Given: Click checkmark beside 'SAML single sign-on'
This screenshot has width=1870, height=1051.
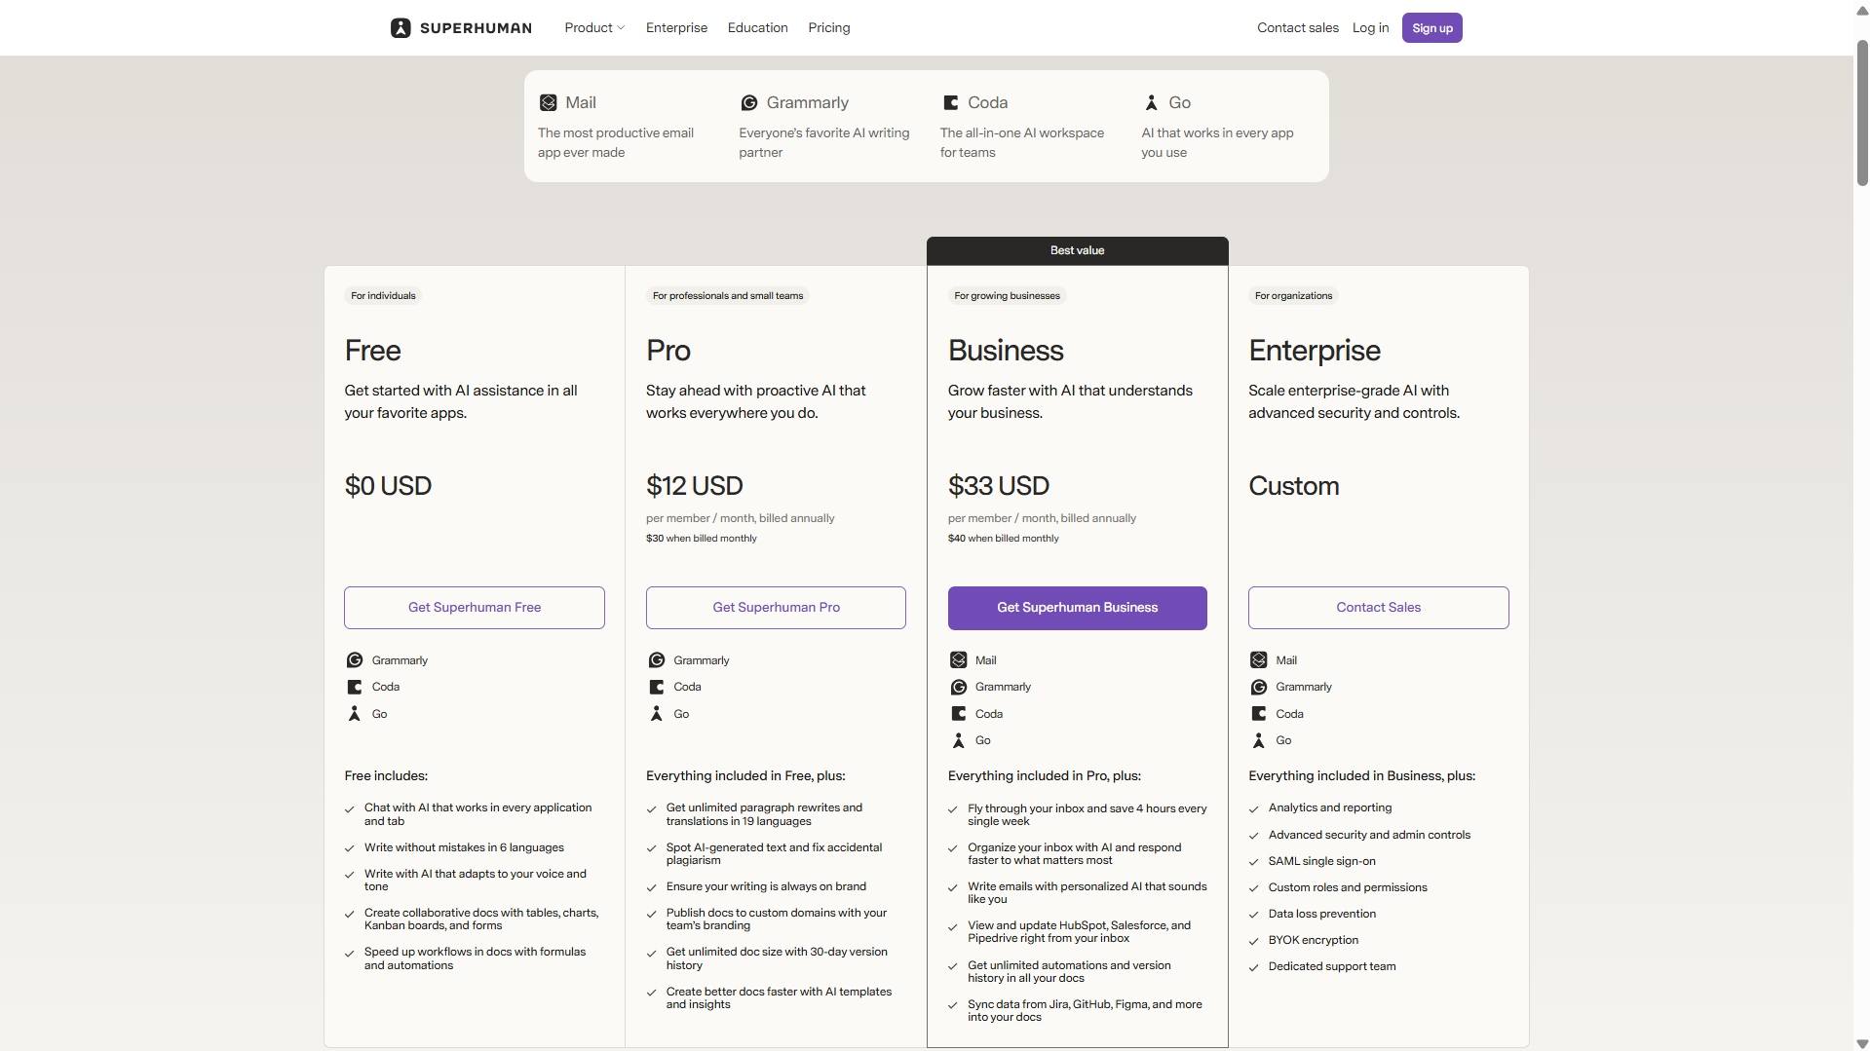Looking at the screenshot, I should pyautogui.click(x=1254, y=862).
